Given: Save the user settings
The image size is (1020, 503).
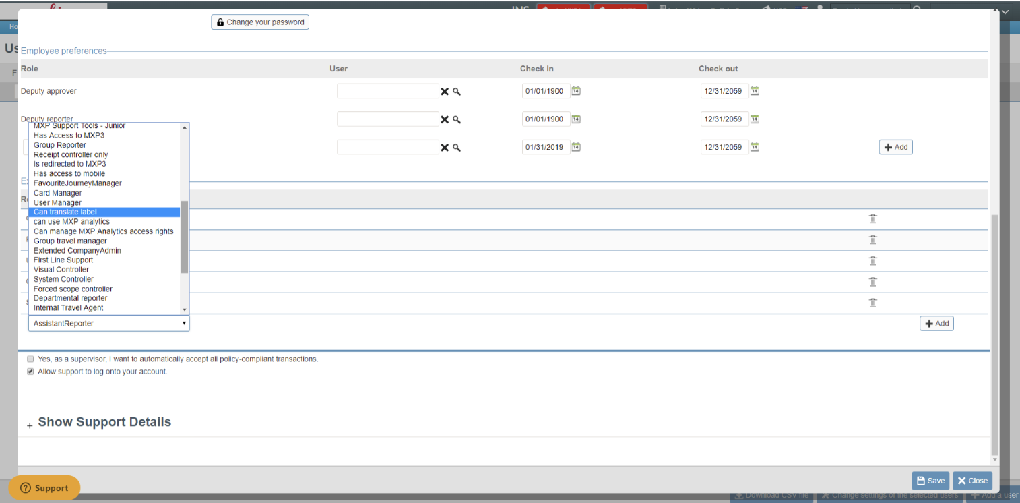Looking at the screenshot, I should click(930, 481).
